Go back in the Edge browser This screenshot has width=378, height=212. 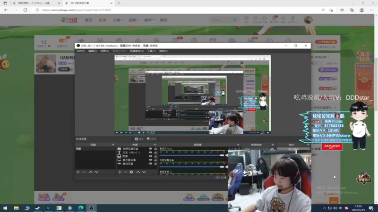point(6,10)
